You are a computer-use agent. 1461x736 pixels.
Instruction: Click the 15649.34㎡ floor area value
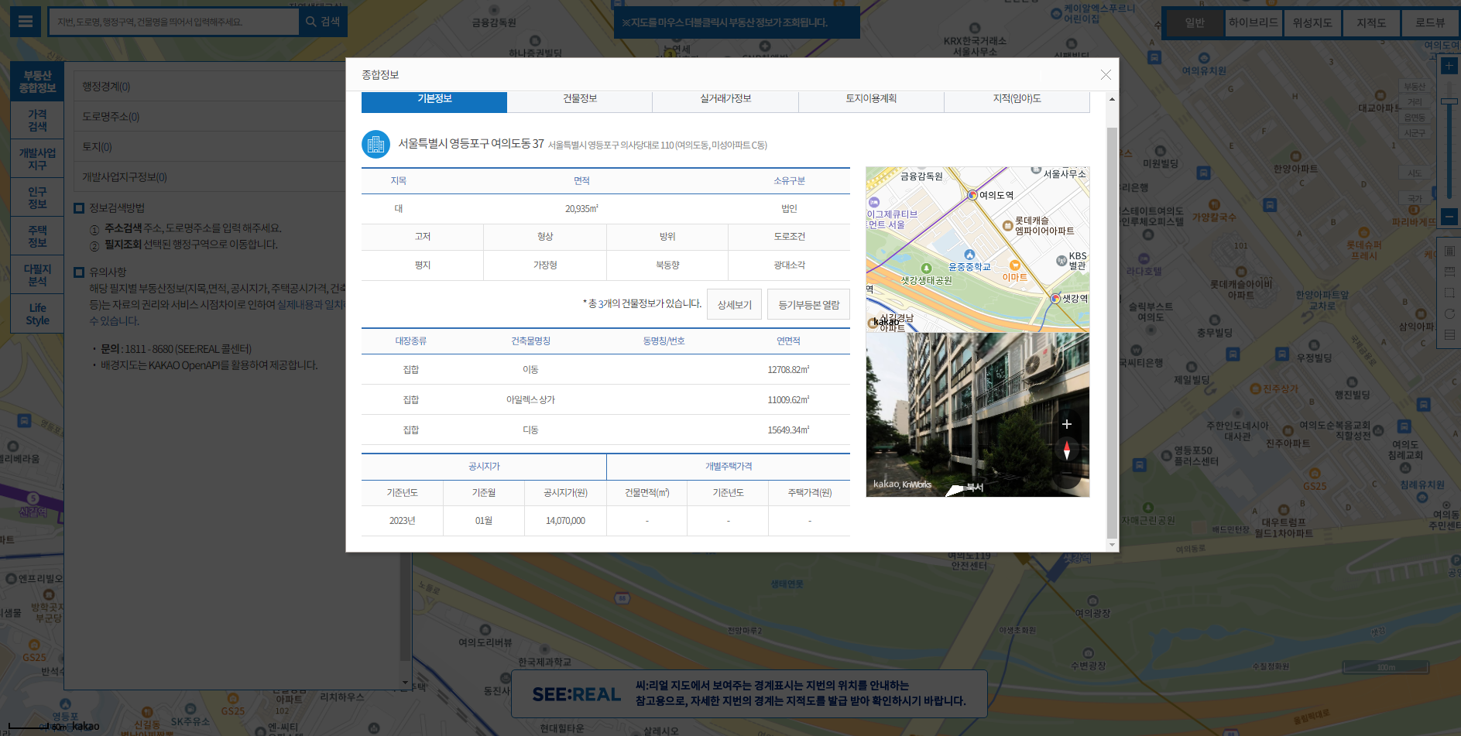coord(788,430)
